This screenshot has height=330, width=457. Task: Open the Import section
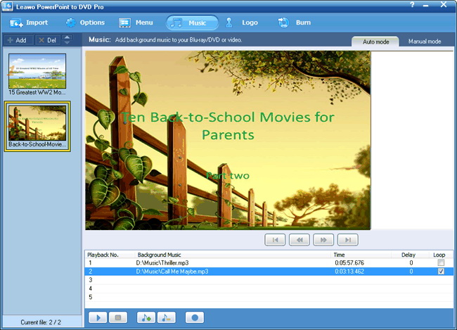(x=30, y=23)
